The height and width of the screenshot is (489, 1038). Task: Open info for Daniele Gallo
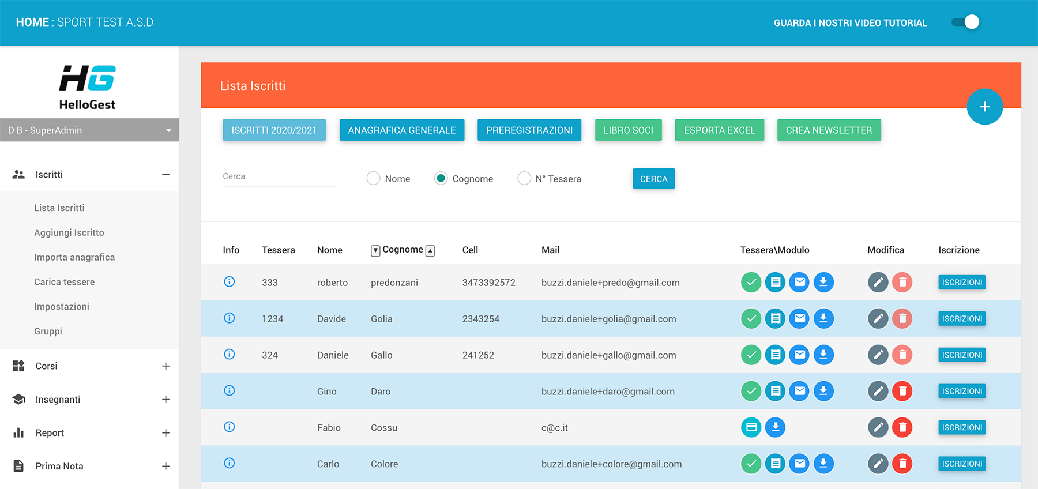(x=230, y=354)
